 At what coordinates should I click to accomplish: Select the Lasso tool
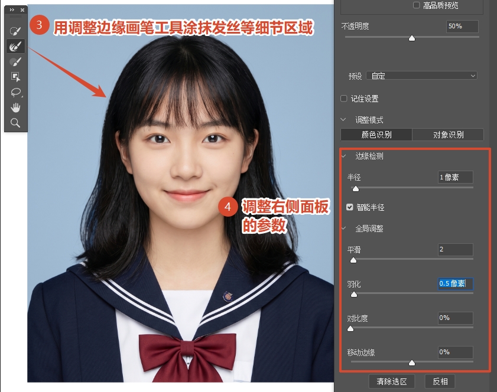point(16,92)
